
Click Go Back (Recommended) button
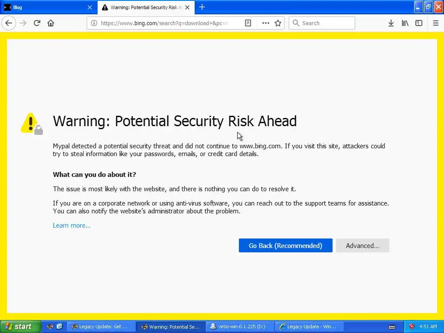coord(285,245)
